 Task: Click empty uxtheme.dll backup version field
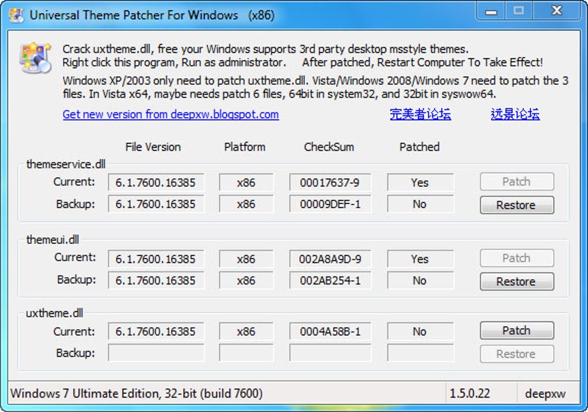pyautogui.click(x=156, y=353)
